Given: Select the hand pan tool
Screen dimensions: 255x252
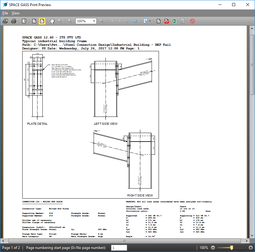Looking at the screenshot, I should tap(52, 21).
